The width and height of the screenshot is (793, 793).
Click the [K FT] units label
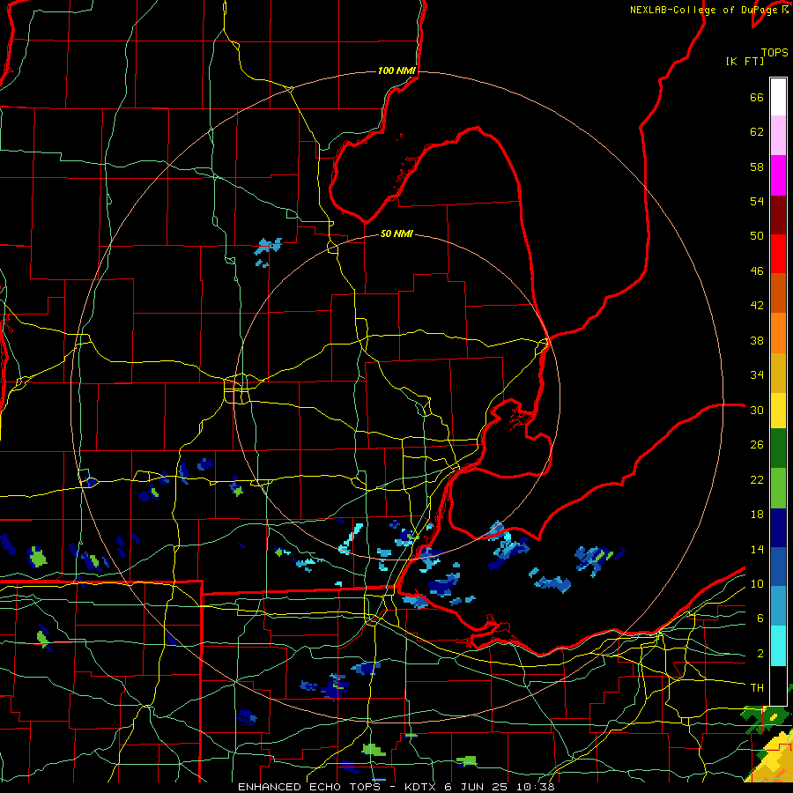point(745,61)
